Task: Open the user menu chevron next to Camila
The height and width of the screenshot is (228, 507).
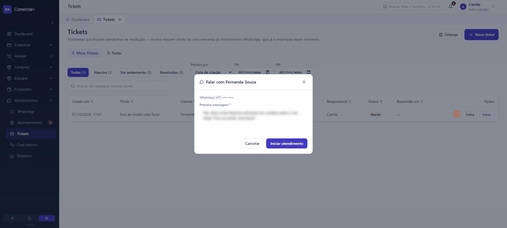Action: 493,7
